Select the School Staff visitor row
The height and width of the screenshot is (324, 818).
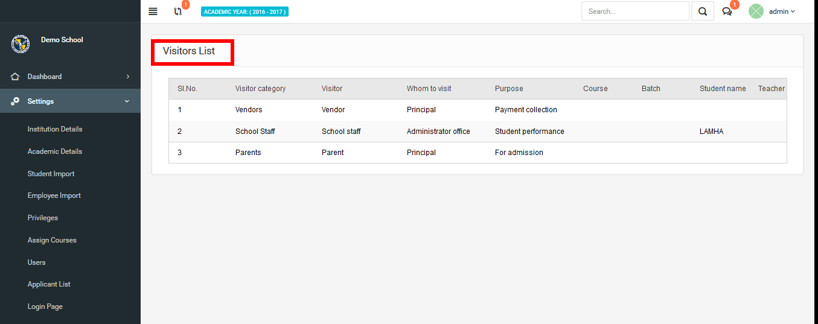[x=478, y=132]
